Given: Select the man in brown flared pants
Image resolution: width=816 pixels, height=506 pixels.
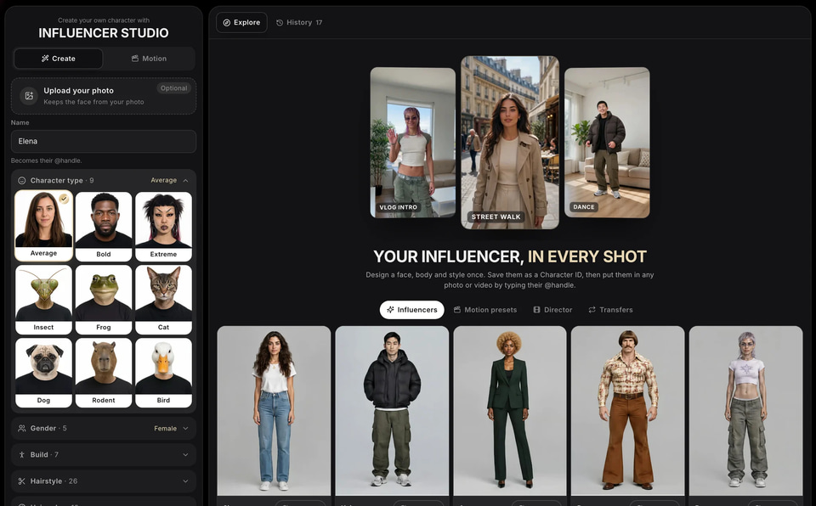Looking at the screenshot, I should tap(627, 411).
